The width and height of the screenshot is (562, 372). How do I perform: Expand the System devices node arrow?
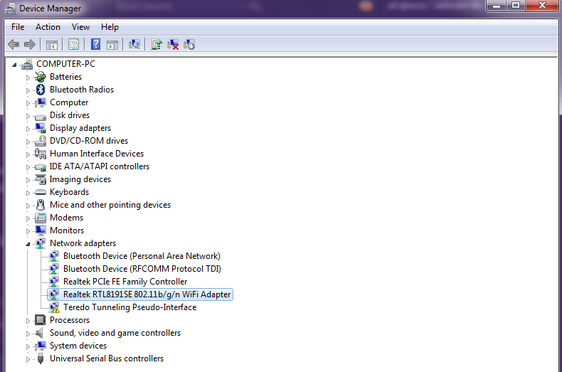28,346
